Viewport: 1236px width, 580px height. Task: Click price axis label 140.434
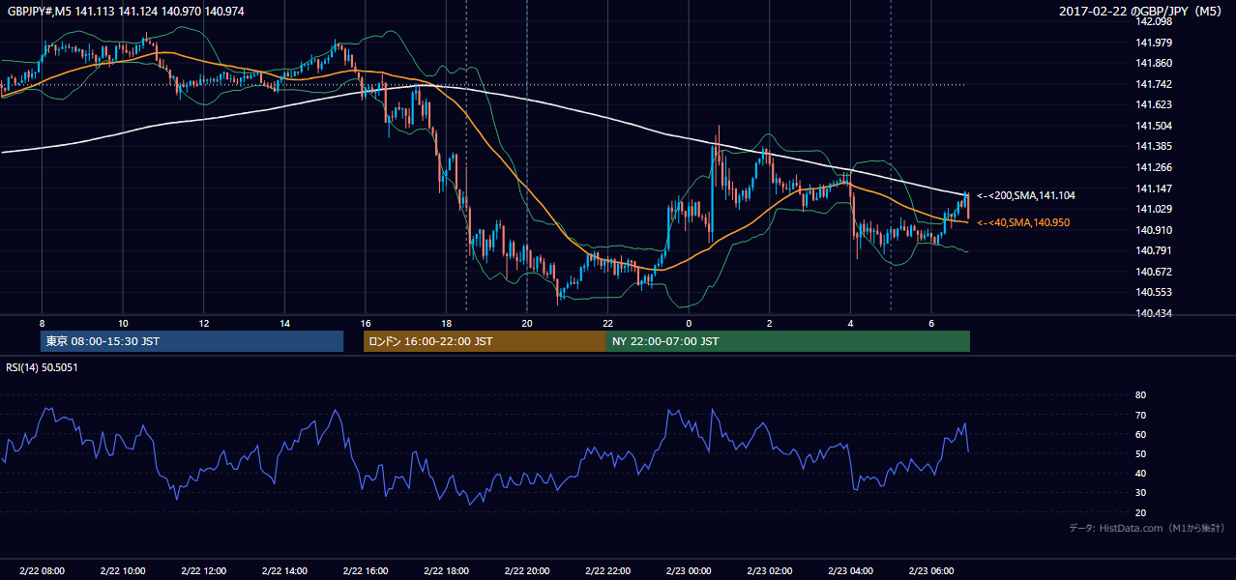click(1155, 313)
